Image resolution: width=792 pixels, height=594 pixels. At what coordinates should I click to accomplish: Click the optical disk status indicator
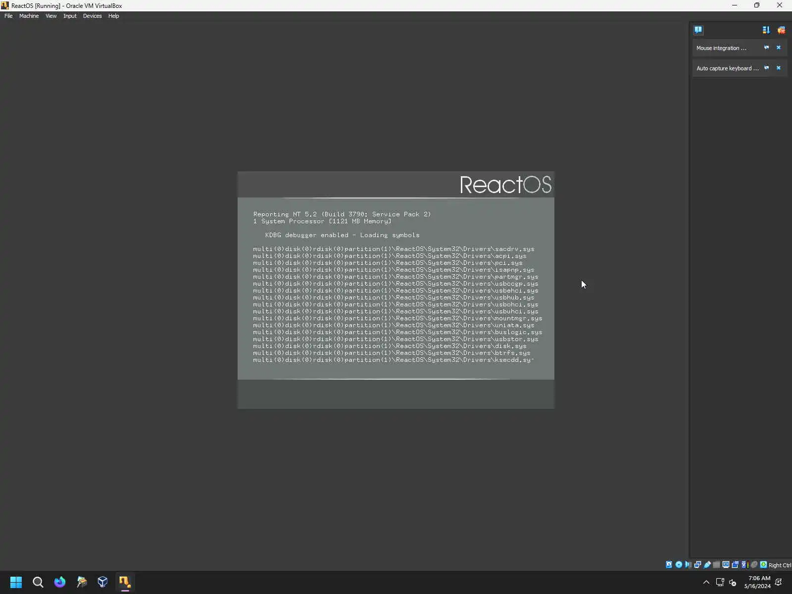(x=679, y=565)
